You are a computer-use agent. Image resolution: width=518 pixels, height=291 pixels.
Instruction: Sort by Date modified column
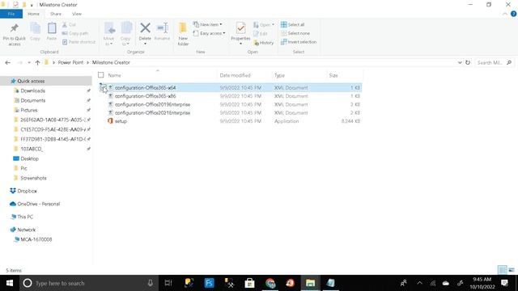[x=236, y=75]
